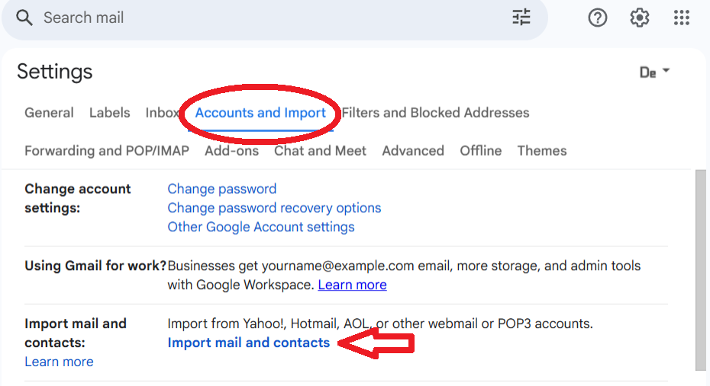Switch to the Add-ons tab
The height and width of the screenshot is (386, 710).
click(232, 151)
